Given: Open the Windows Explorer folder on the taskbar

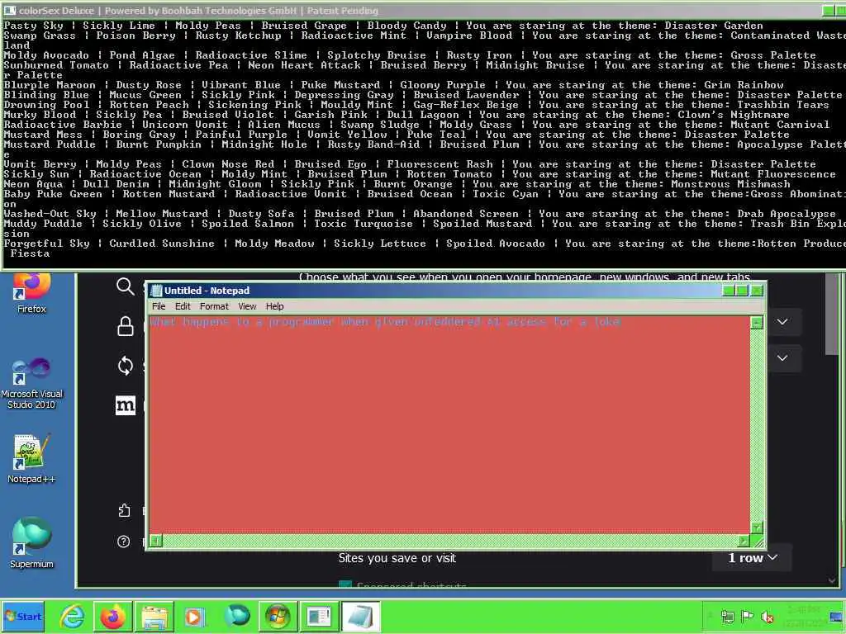Looking at the screenshot, I should (154, 617).
